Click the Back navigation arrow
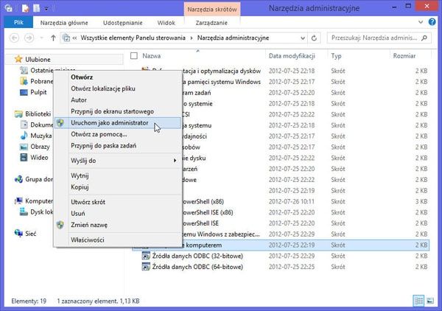This screenshot has height=311, width=442. (15, 38)
